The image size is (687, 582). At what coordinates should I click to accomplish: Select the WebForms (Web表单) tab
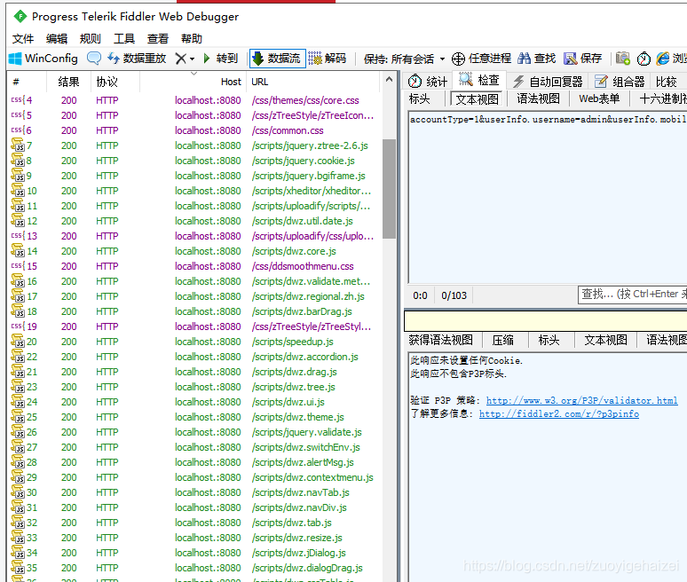(599, 99)
